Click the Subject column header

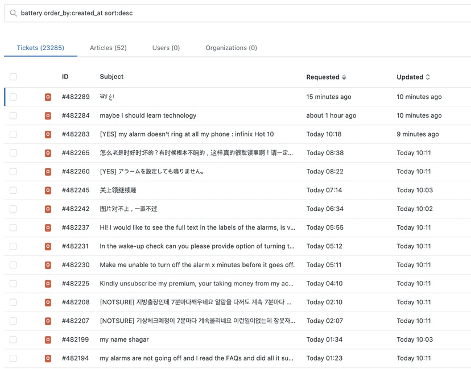[111, 77]
